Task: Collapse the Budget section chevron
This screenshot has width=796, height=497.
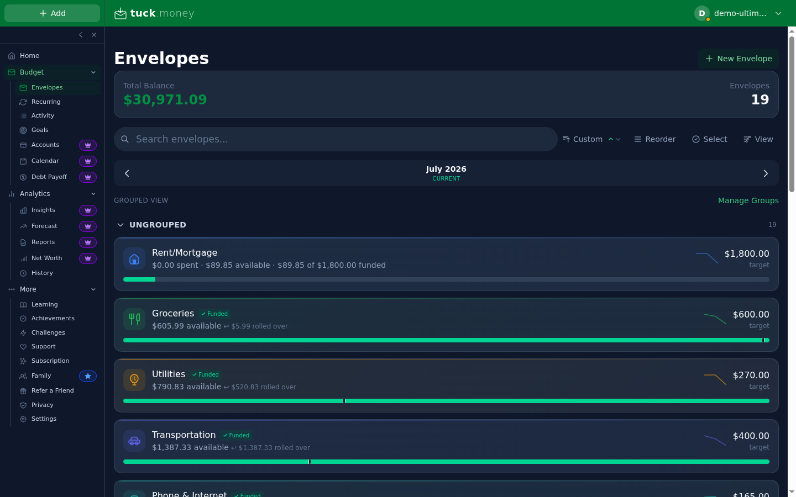Action: pyautogui.click(x=93, y=72)
